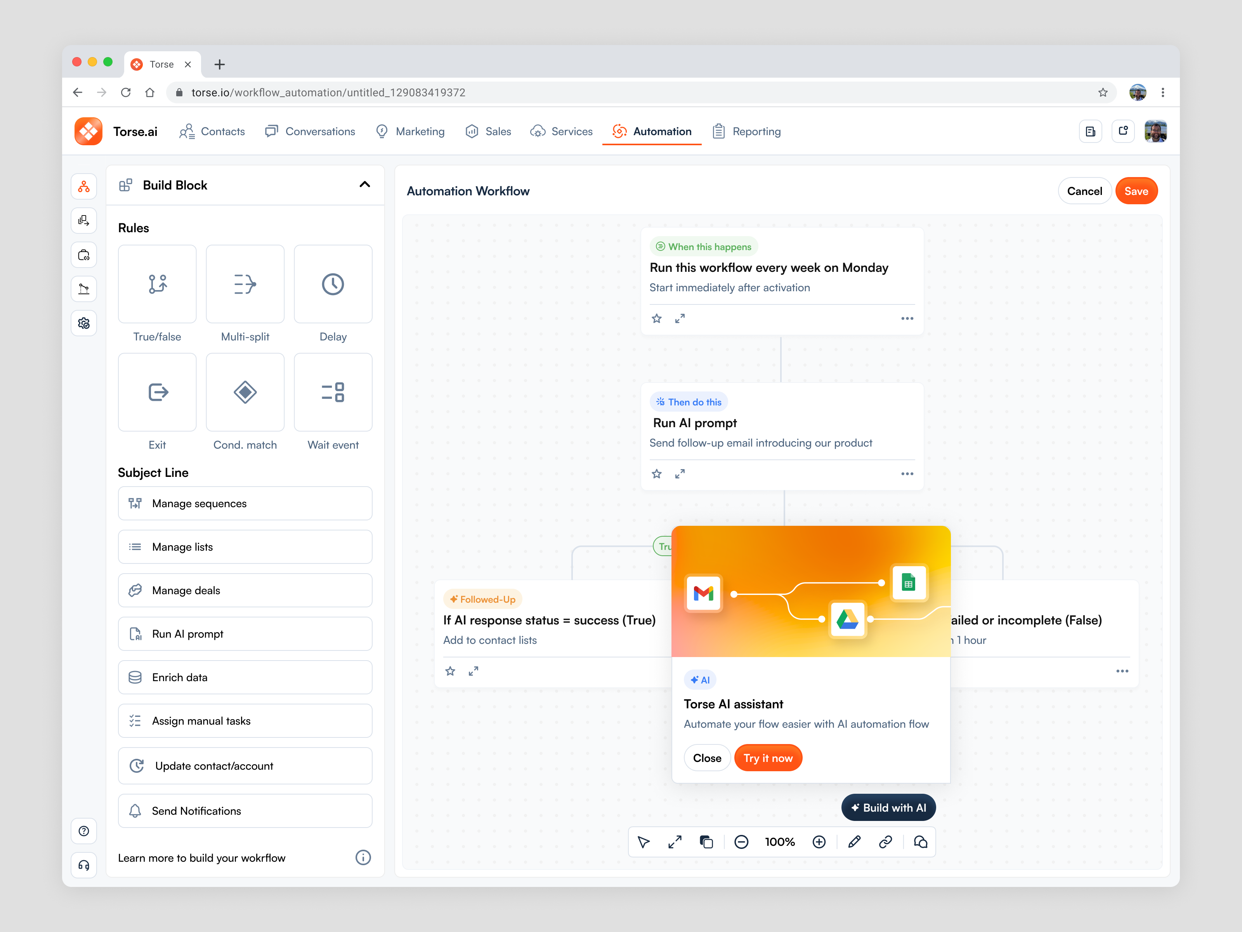Open the user avatar in app header
Screen dimensions: 1242x932
pyautogui.click(x=1155, y=132)
